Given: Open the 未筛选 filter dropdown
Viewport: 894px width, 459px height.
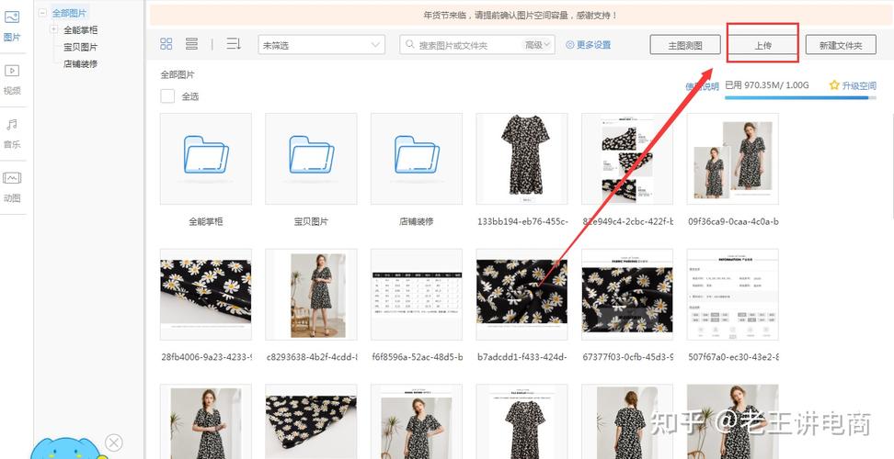Looking at the screenshot, I should [x=322, y=45].
